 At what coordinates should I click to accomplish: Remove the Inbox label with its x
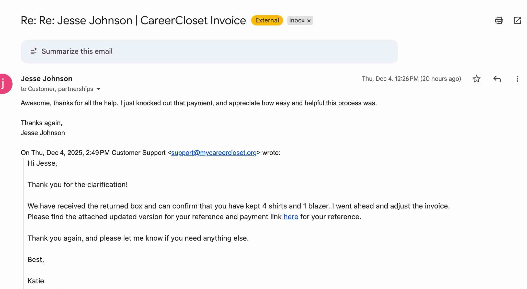(309, 21)
